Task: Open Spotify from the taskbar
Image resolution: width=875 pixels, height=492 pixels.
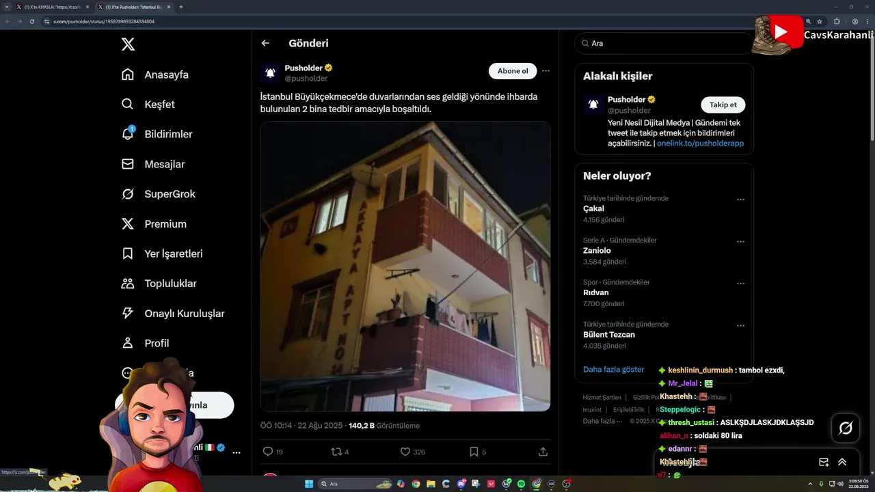Action: 521,484
